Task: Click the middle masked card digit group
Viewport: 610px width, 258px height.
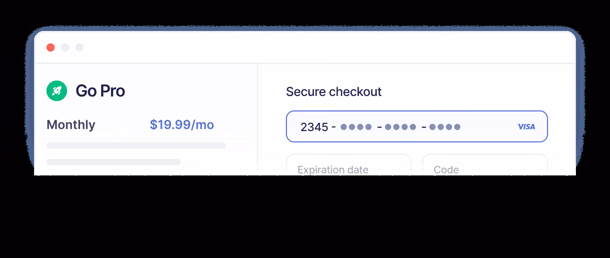Action: 400,127
